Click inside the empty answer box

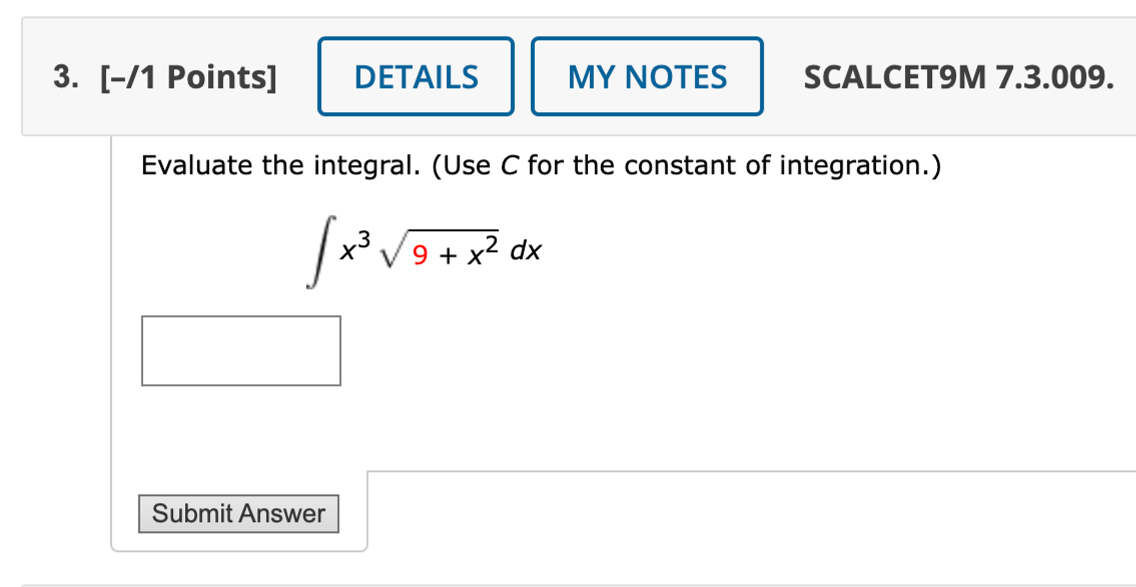click(x=240, y=350)
